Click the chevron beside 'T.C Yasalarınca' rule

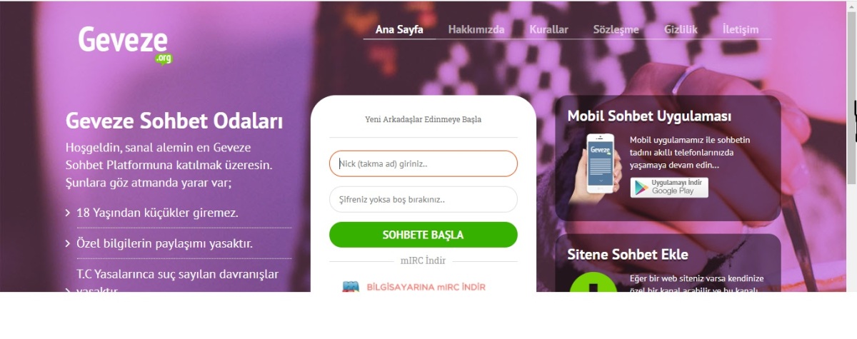[x=68, y=289]
